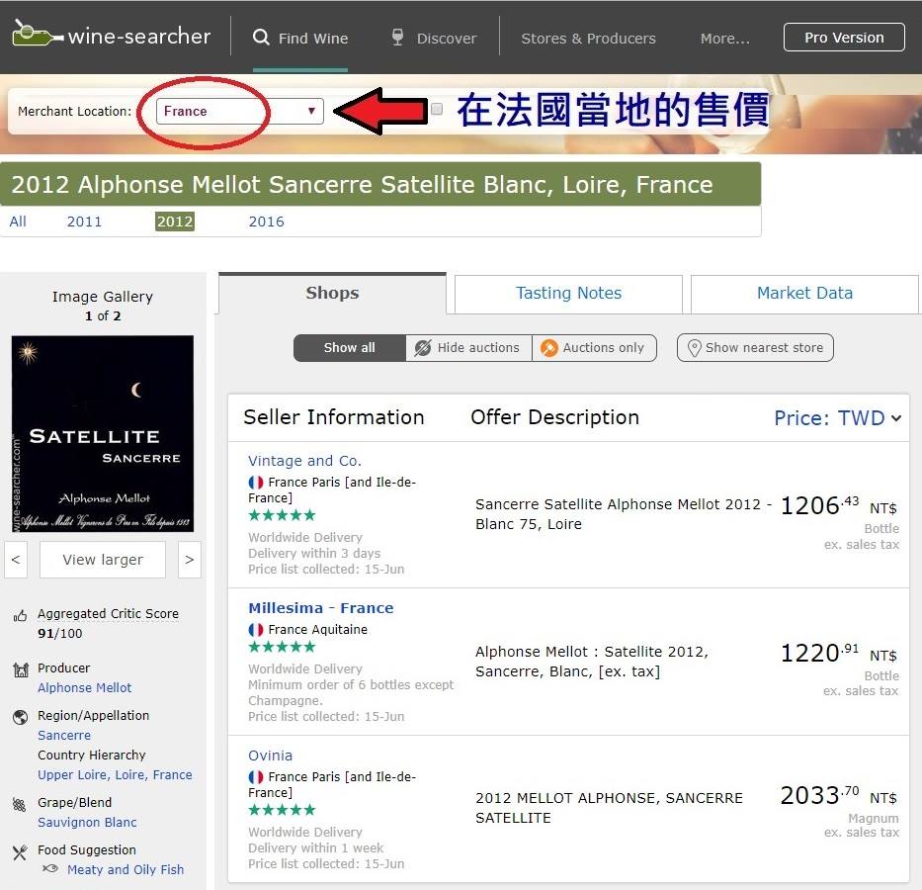Image resolution: width=922 pixels, height=890 pixels.
Task: Show next gallery image
Action: (x=190, y=560)
